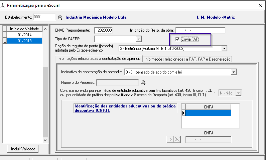
Task: Click the Número do Processo search icon
Action: tap(143, 82)
